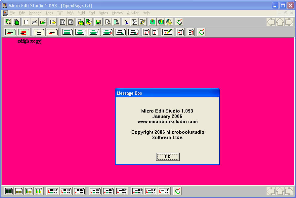This screenshot has width=296, height=198.
Task: Open the Notes menu
Action: [x=103, y=13]
